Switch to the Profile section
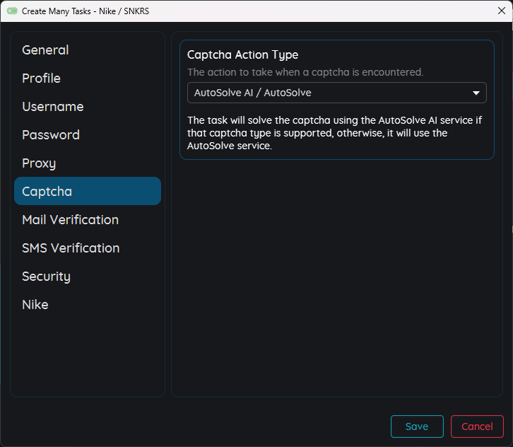Viewport: 513px width, 447px height. [x=41, y=79]
